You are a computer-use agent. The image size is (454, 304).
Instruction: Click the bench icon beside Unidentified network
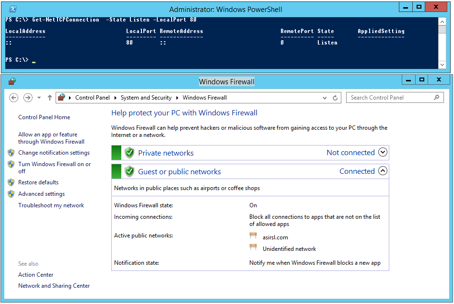(253, 248)
